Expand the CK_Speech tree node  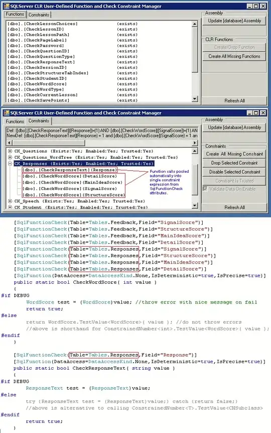coord(10,201)
